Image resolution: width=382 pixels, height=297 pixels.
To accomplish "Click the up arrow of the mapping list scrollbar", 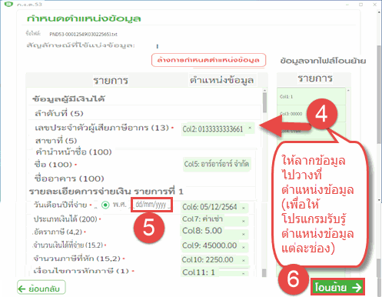I will (x=264, y=90).
